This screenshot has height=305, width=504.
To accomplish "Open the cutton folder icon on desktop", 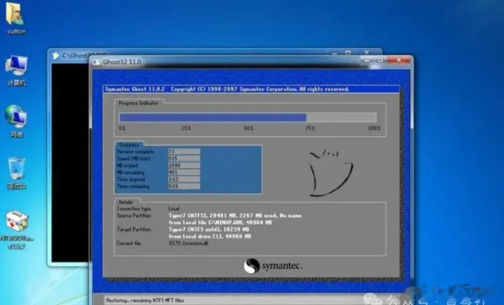I will pos(15,15).
